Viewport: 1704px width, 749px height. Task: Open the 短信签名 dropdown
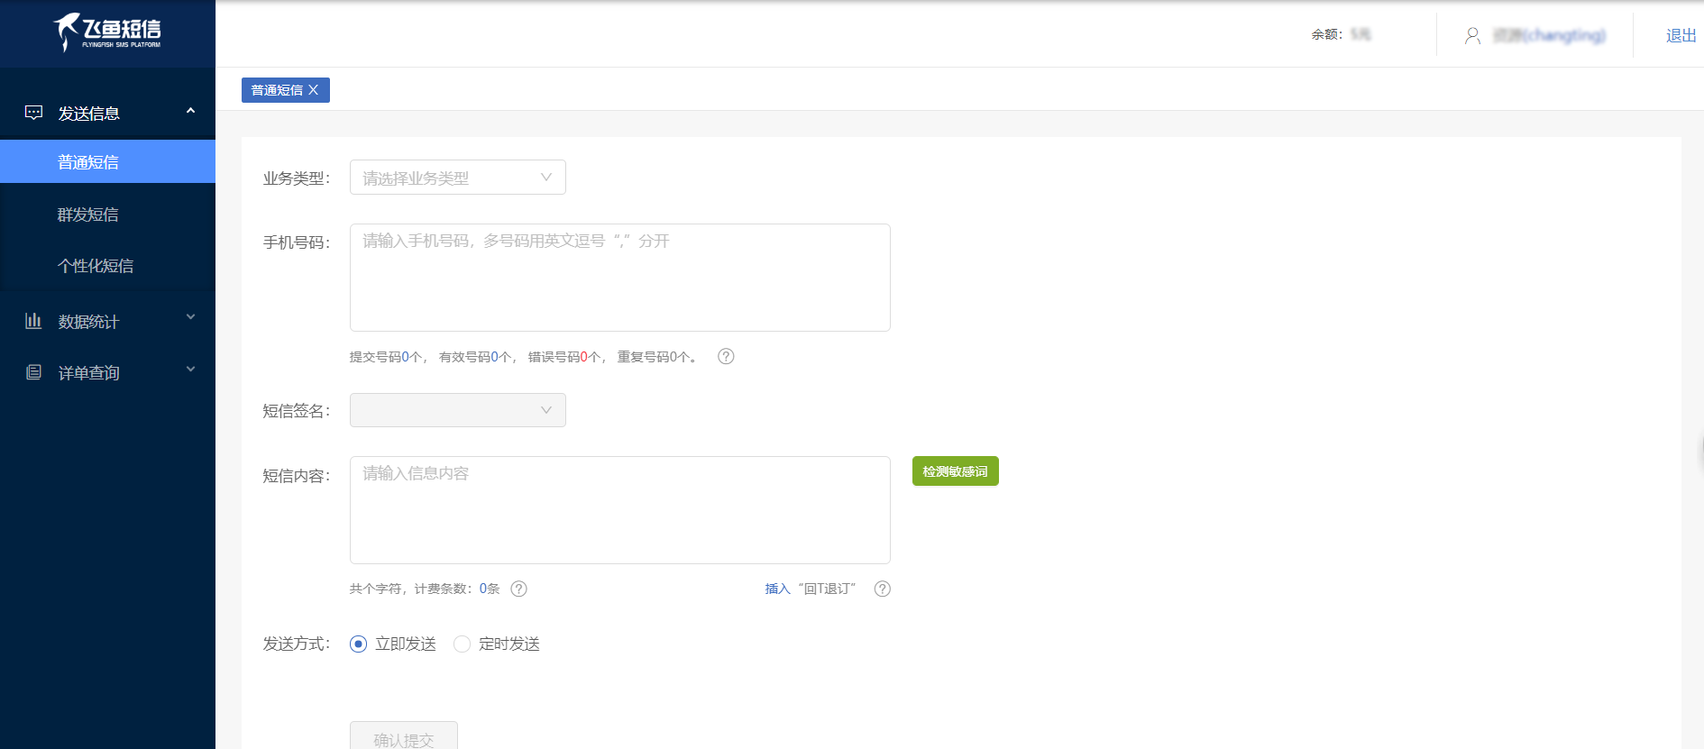pos(457,410)
